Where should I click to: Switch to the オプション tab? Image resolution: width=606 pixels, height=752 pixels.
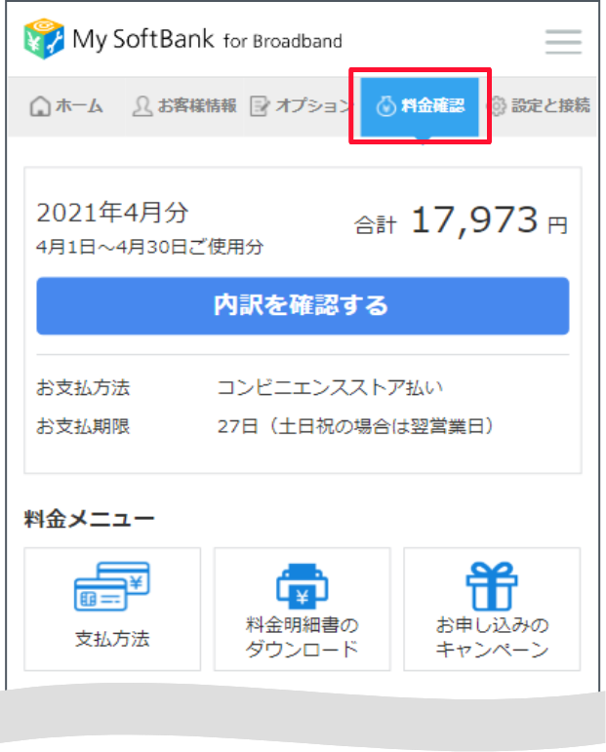[x=303, y=106]
